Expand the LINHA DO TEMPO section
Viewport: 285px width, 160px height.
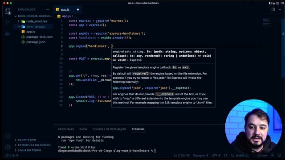tap(29, 150)
